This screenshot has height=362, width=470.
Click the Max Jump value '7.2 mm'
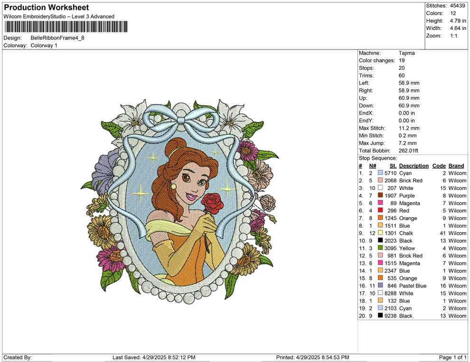(408, 143)
